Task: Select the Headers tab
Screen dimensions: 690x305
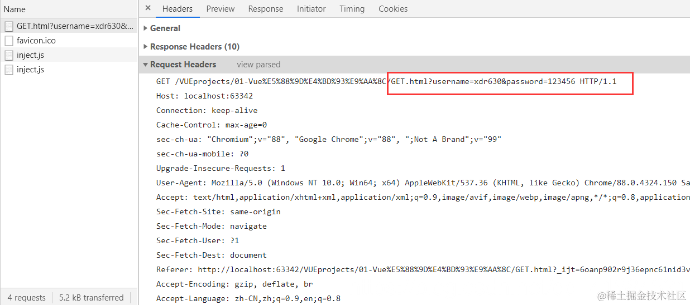Action: point(178,9)
